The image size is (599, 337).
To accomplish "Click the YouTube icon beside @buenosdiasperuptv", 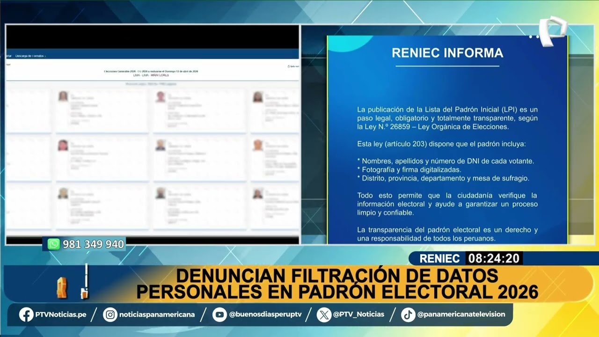I will pos(219,315).
